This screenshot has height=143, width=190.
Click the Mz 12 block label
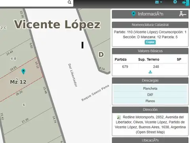(18, 82)
